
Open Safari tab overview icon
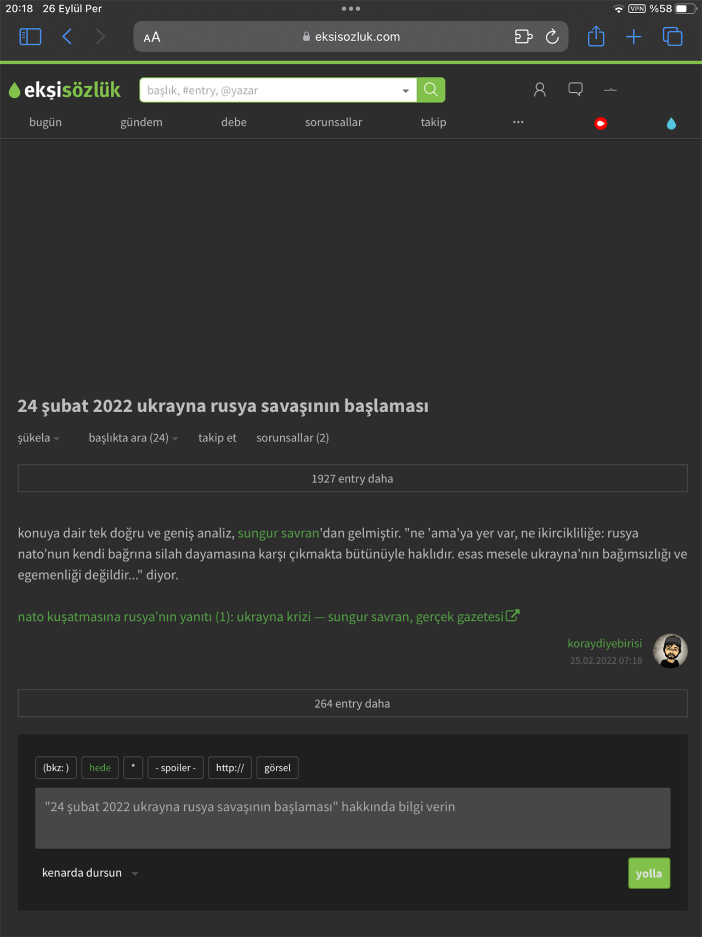click(x=672, y=37)
